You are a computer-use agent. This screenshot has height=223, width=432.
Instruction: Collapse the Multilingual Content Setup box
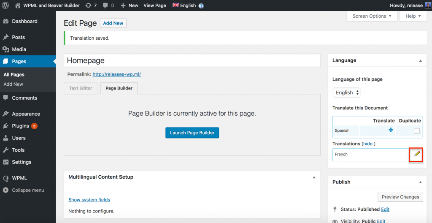pos(314,177)
